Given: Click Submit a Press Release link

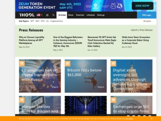Looking at the screenshot, I should [x=142, y=30].
